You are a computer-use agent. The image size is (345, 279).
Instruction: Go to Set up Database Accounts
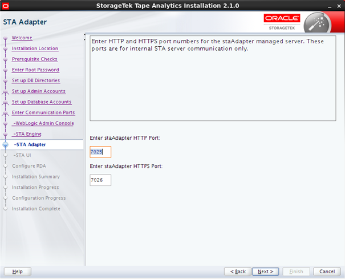click(x=42, y=102)
